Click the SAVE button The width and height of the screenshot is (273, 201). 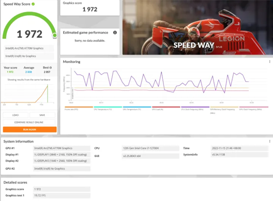pyautogui.click(x=42, y=115)
